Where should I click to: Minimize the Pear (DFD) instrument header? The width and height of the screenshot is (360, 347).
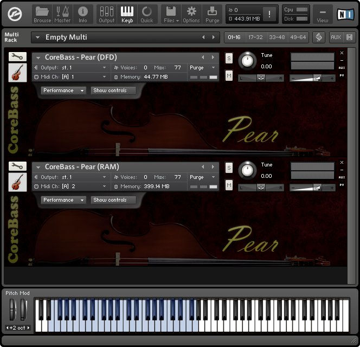click(x=342, y=60)
